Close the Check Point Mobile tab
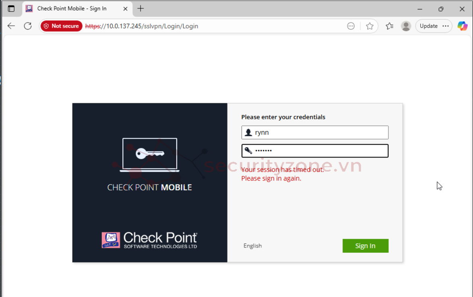 point(126,8)
